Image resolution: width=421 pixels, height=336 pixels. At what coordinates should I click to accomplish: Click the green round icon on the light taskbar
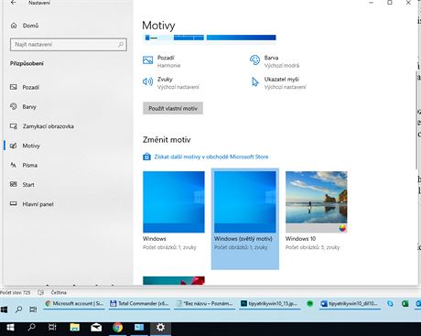pos(310,303)
